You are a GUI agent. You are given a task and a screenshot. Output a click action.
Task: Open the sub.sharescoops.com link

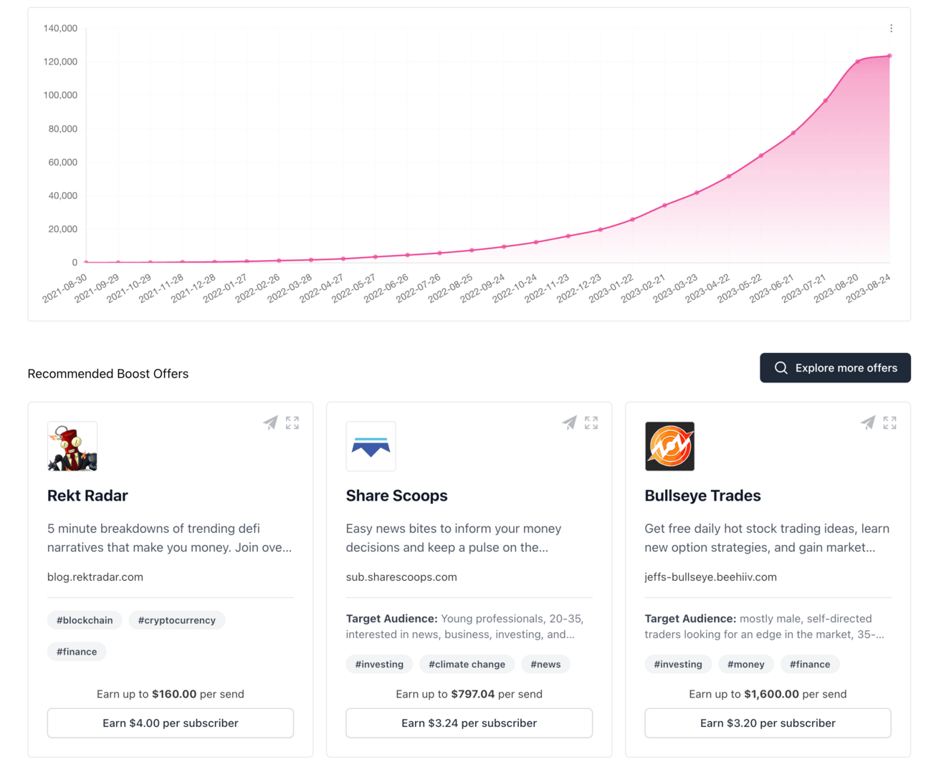pos(401,577)
